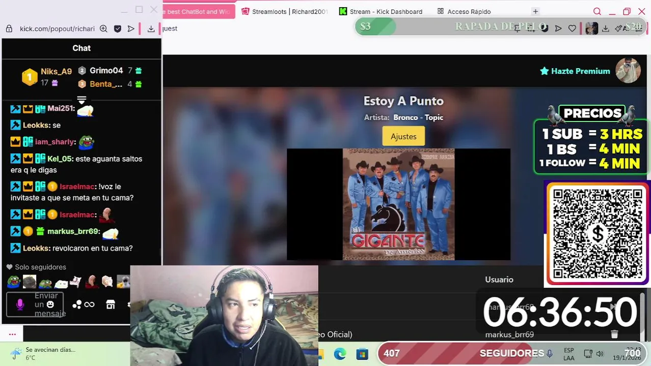This screenshot has width=651, height=366.
Task: Click username Mai251 in chat
Action: point(61,108)
